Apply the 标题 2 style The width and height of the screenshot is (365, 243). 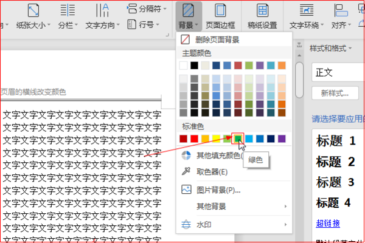(335, 162)
